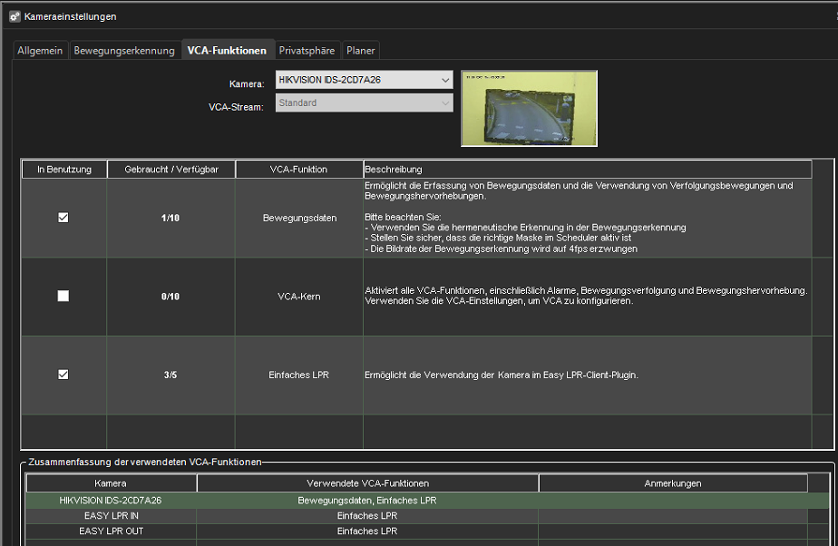The height and width of the screenshot is (546, 838).
Task: Go to the Planer tab
Action: click(x=360, y=51)
